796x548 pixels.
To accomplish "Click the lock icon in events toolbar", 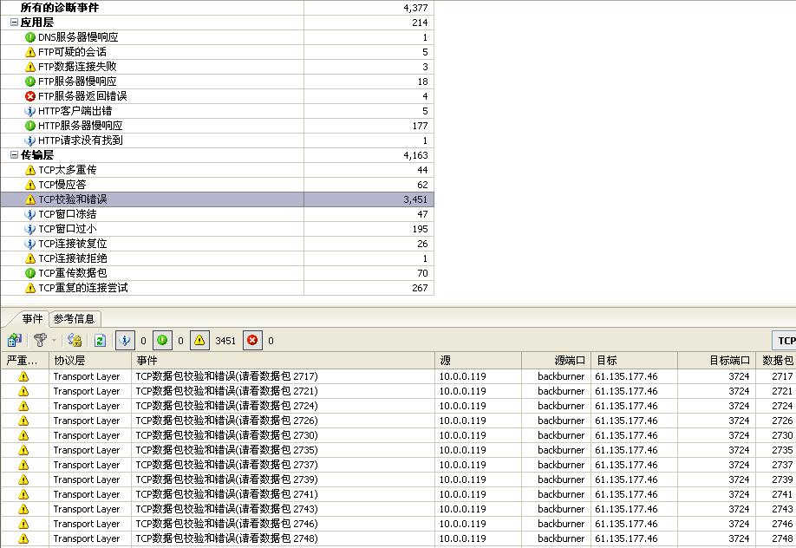I will [75, 341].
